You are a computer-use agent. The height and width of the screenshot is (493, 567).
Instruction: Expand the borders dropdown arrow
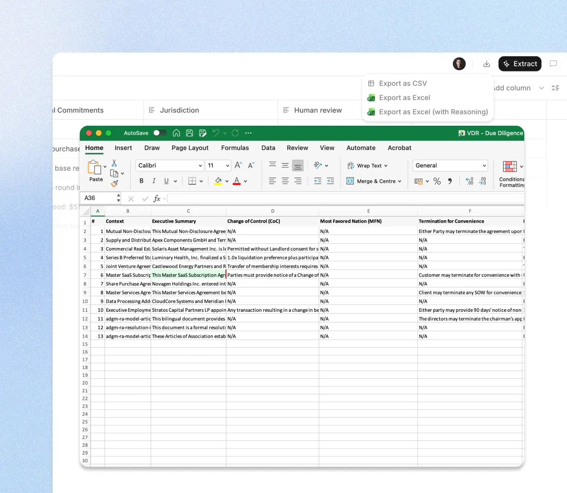(x=201, y=181)
